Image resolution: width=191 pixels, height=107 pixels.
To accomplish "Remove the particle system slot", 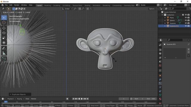I will click(x=188, y=52).
